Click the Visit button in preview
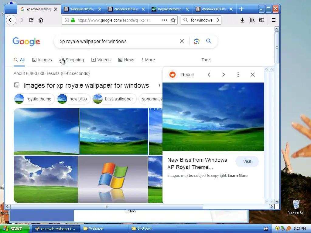Screen dimensions: 311x233 [x=247, y=161]
